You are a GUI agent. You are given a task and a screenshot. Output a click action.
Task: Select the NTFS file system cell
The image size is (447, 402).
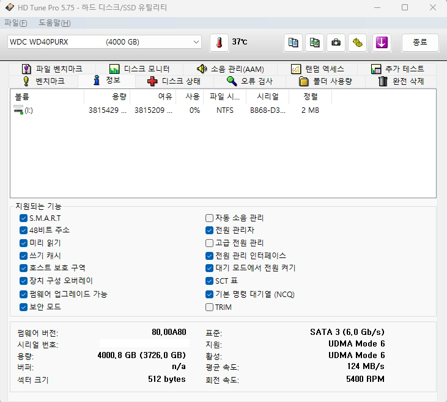[224, 110]
